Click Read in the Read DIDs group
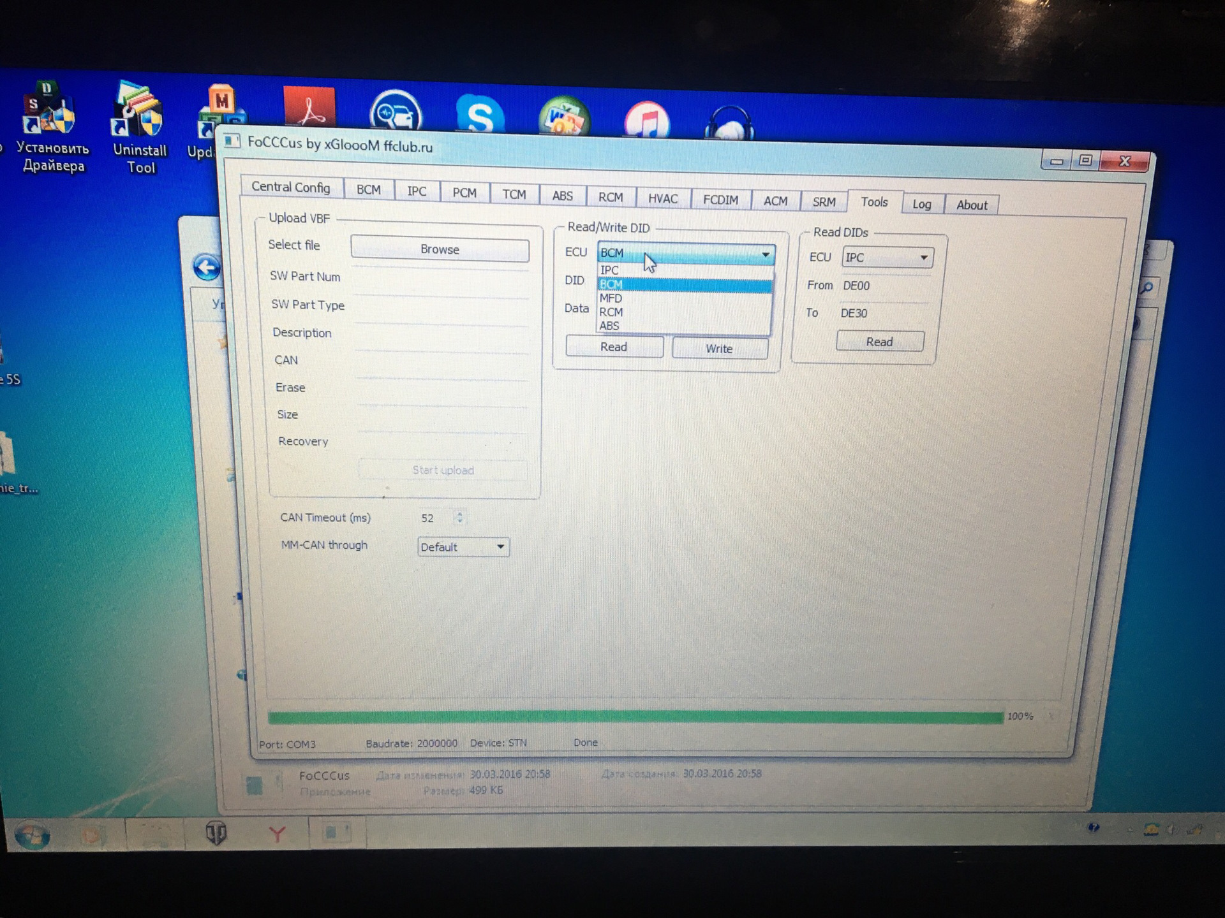The width and height of the screenshot is (1225, 918). [879, 342]
